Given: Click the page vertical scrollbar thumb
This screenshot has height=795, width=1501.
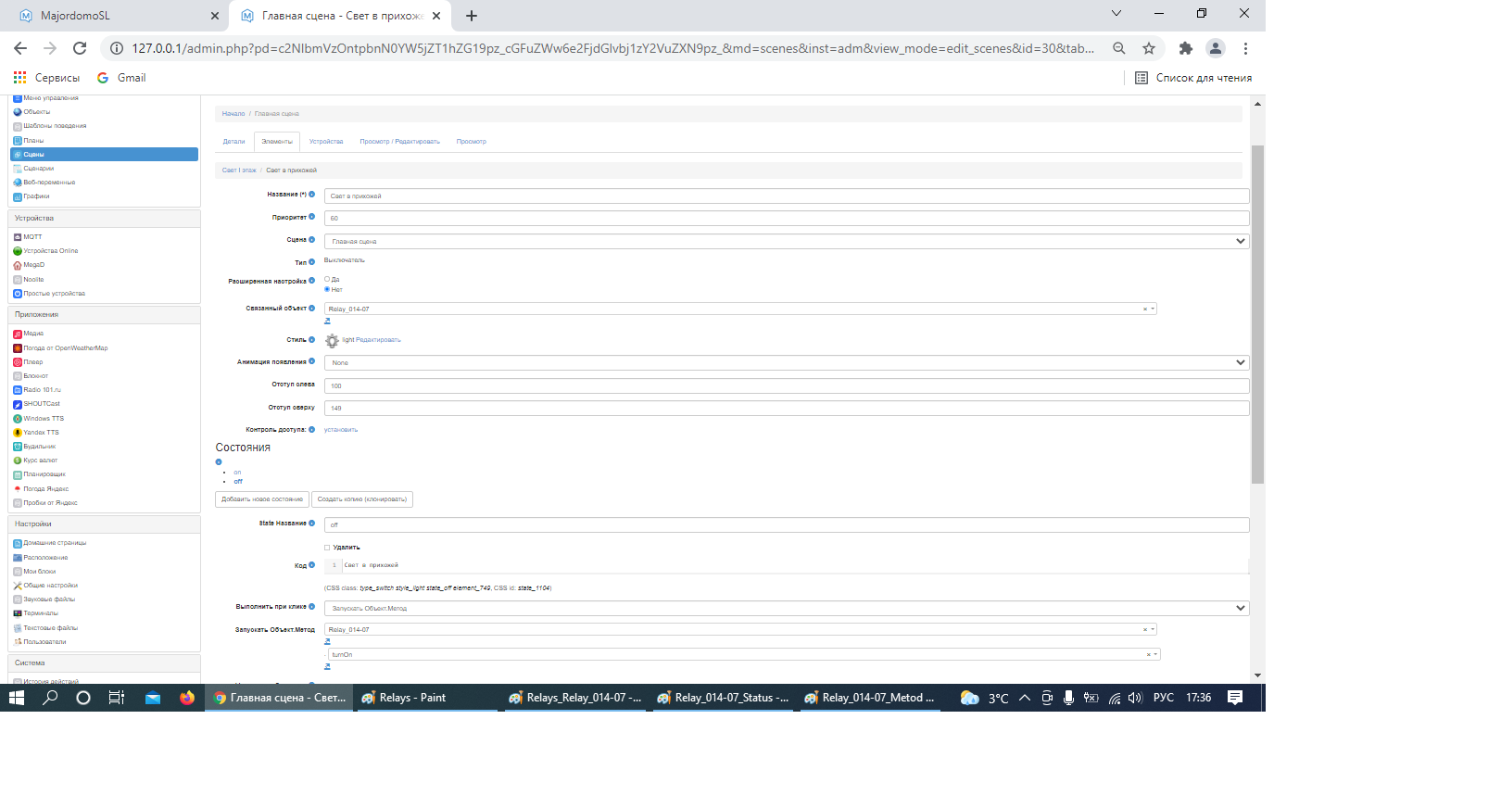Looking at the screenshot, I should click(x=1257, y=314).
